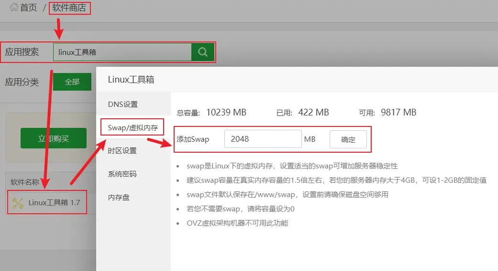
Task: Click the 立即购买 button
Action: 54,138
